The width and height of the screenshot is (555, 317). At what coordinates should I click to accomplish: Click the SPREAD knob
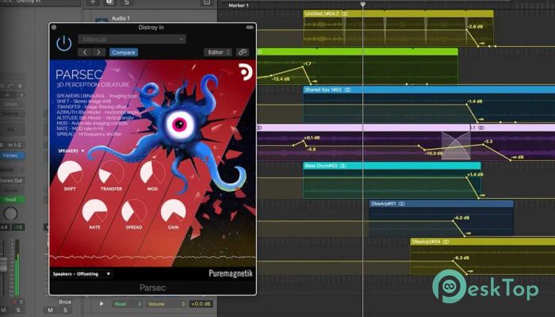click(134, 212)
